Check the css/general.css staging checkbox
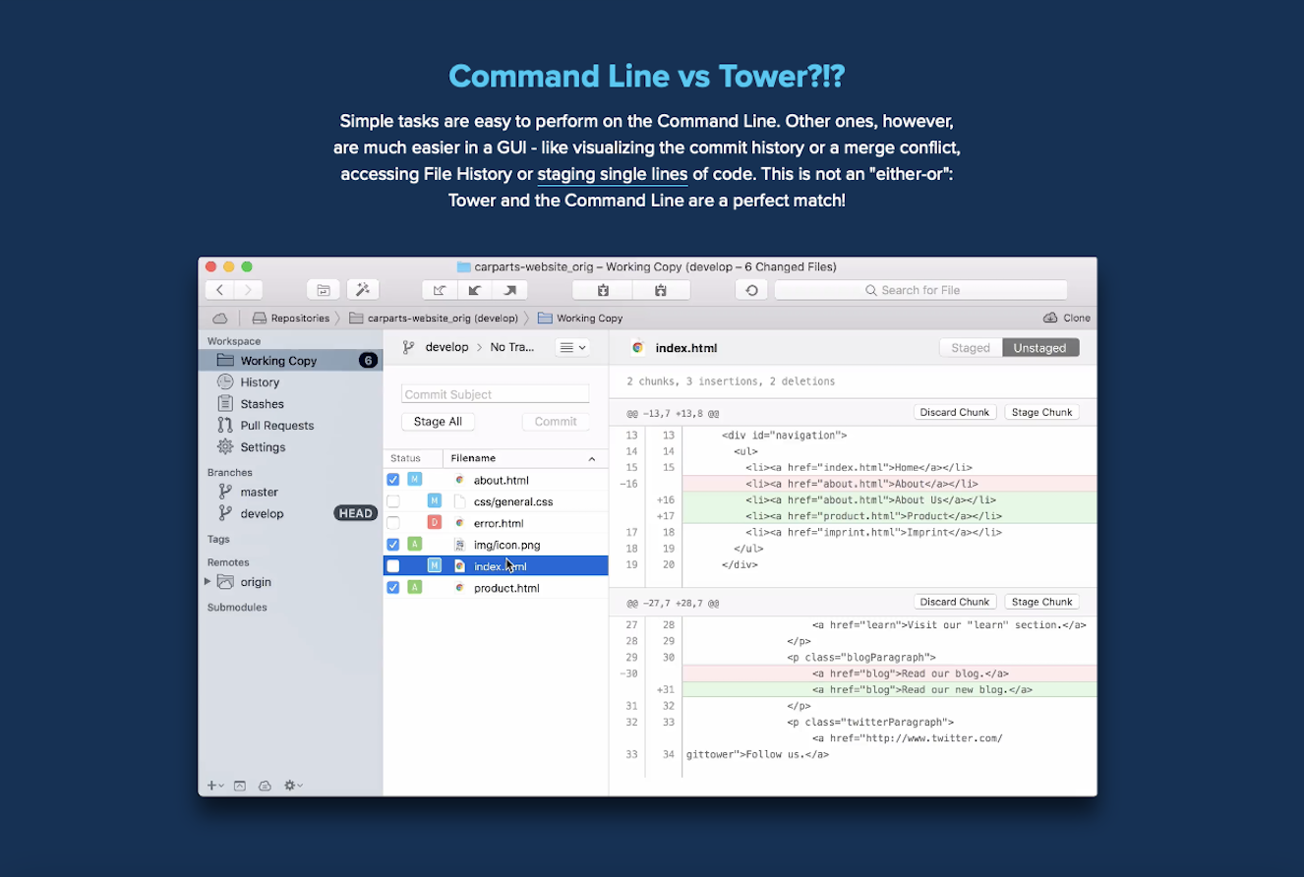 [393, 501]
